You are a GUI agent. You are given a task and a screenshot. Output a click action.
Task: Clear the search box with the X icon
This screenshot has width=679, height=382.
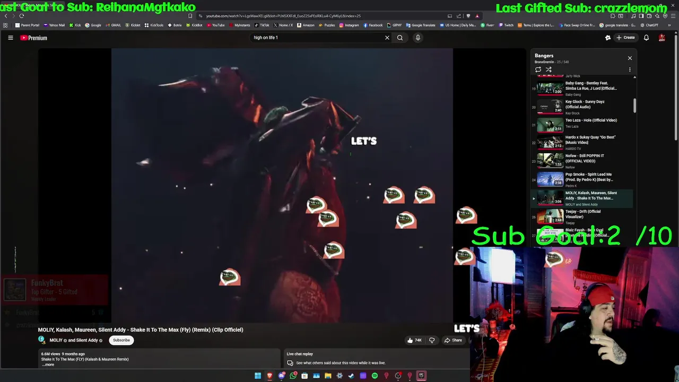coord(387,38)
